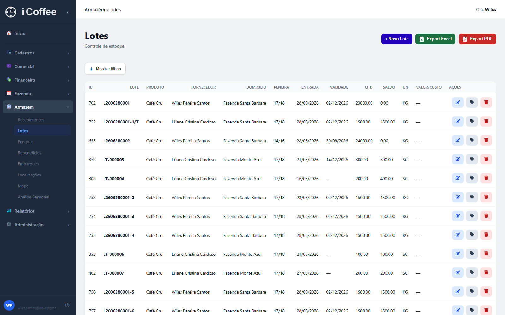Open the WP user avatar

(9, 305)
